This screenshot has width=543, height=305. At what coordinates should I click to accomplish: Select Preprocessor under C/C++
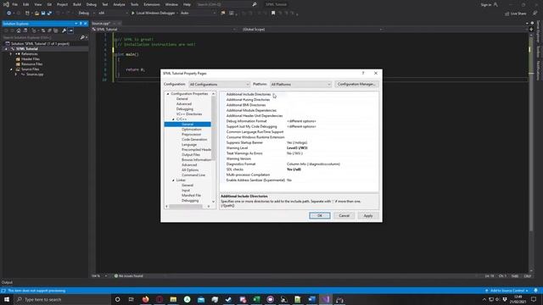pyautogui.click(x=191, y=135)
